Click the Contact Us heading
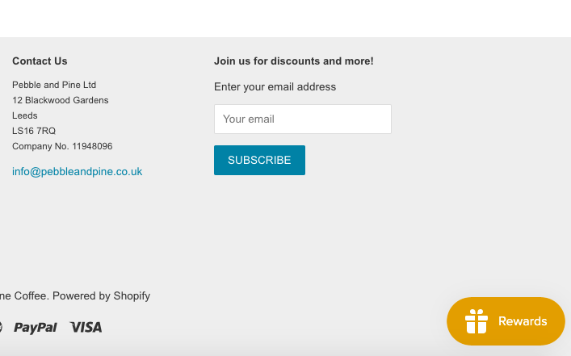Screen dimensions: 571x356 [x=40, y=61]
